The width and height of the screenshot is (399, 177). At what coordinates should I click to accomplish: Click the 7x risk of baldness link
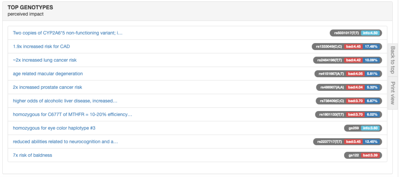click(x=32, y=155)
